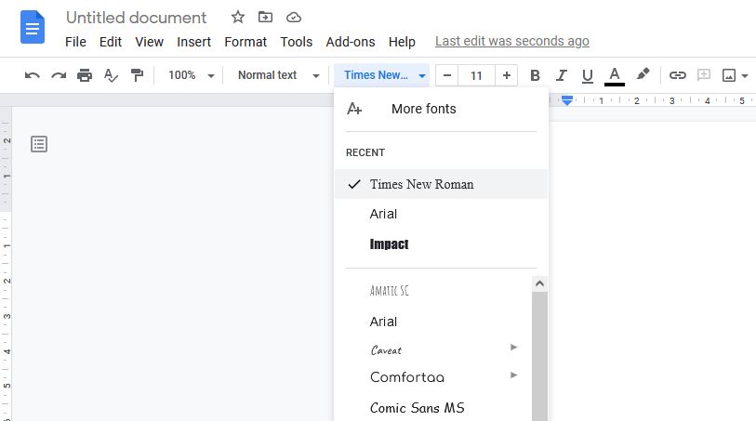Open the Google Docs home icon
This screenshot has height=421, width=756.
[x=33, y=28]
